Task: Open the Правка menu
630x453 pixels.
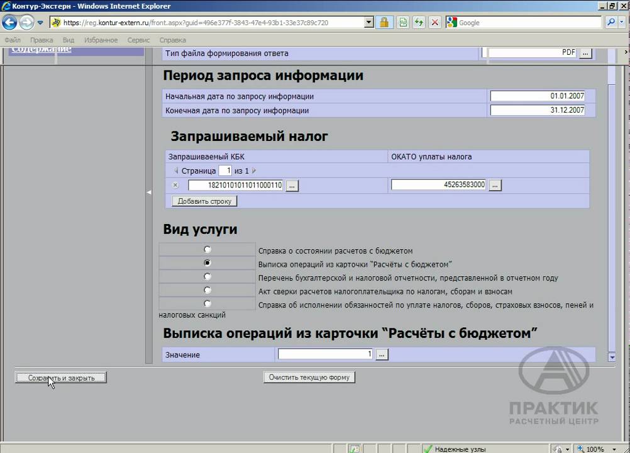Action: coord(41,40)
